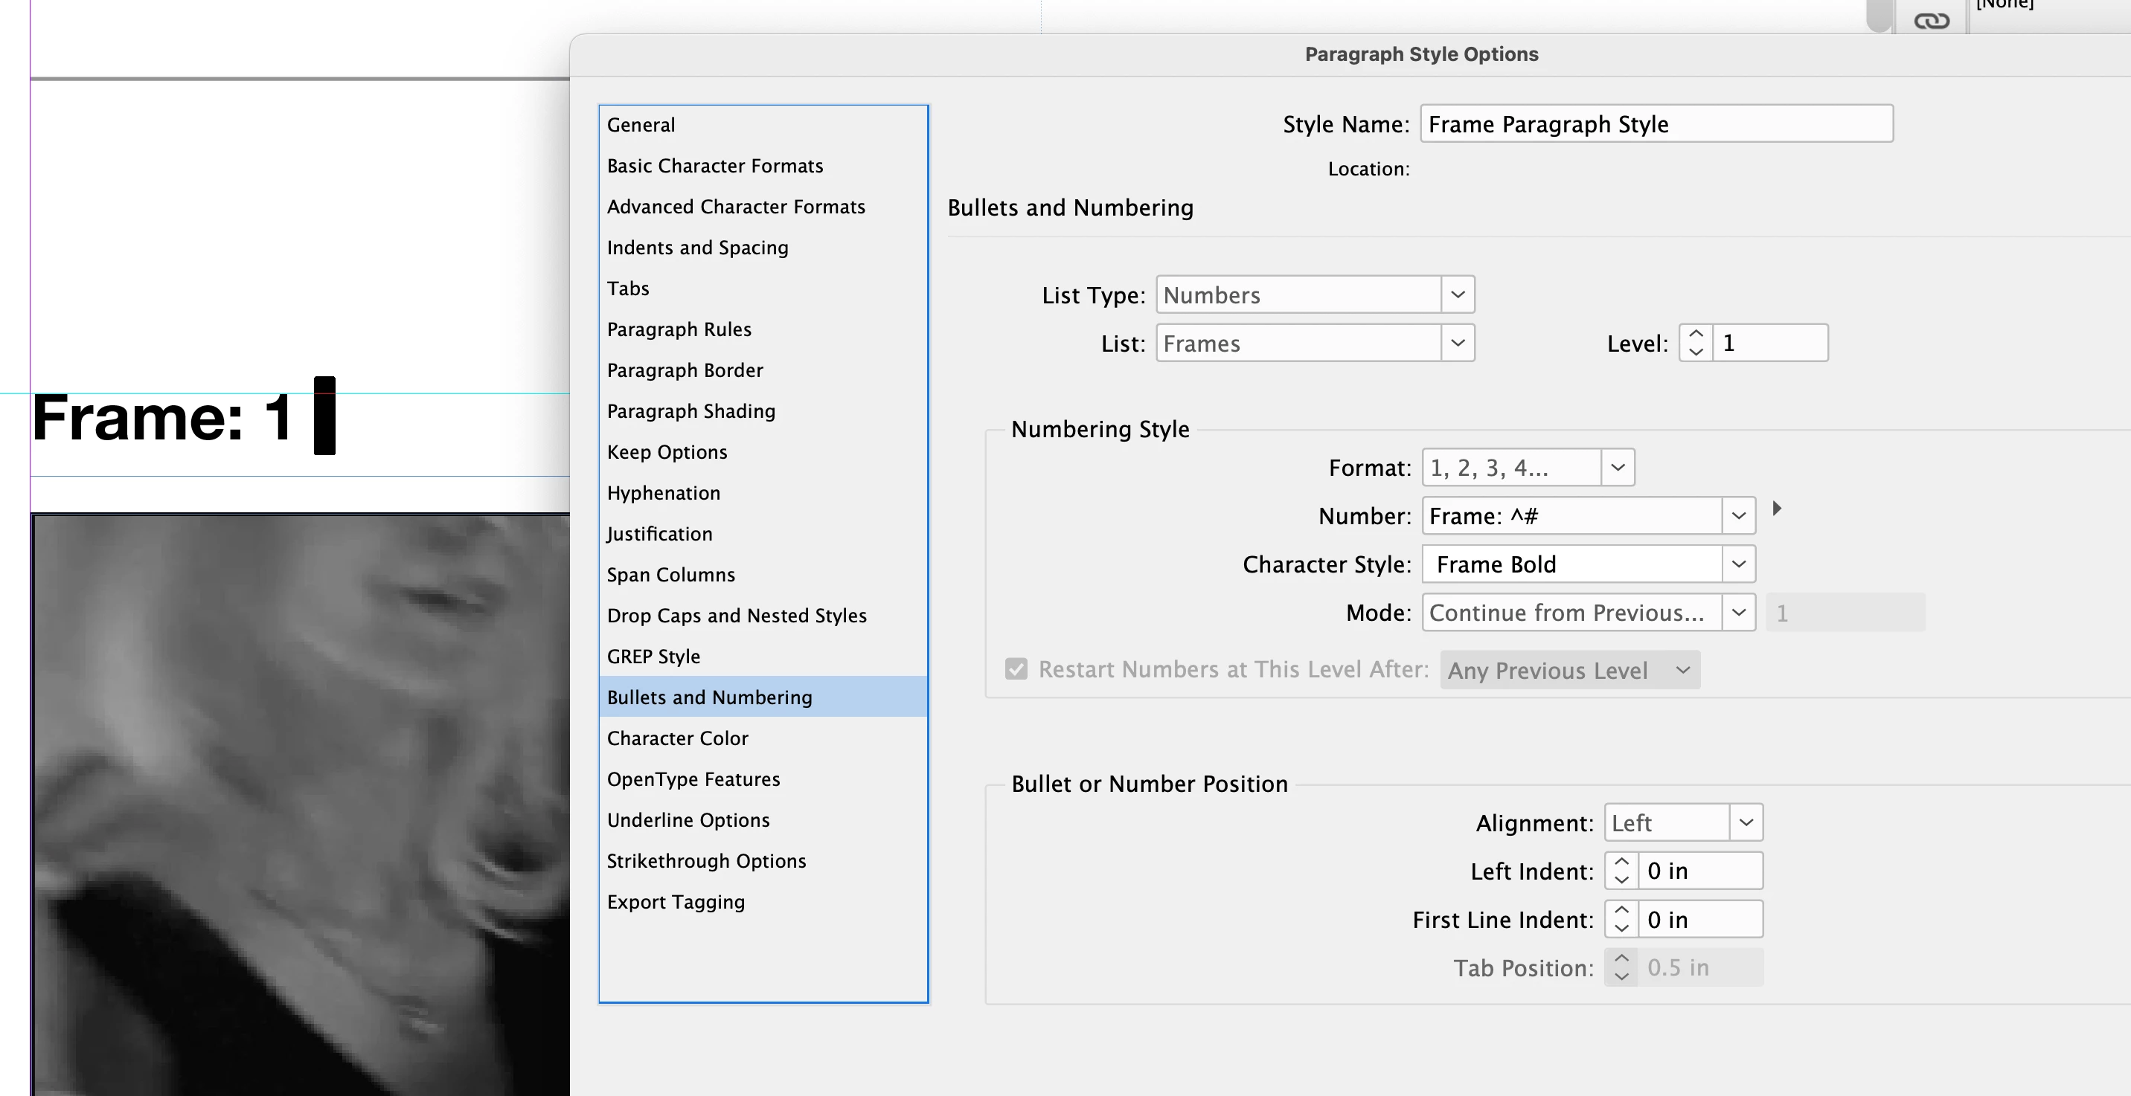Open the Alignment dropdown
Screen dimensions: 2131x1096
click(x=1746, y=822)
